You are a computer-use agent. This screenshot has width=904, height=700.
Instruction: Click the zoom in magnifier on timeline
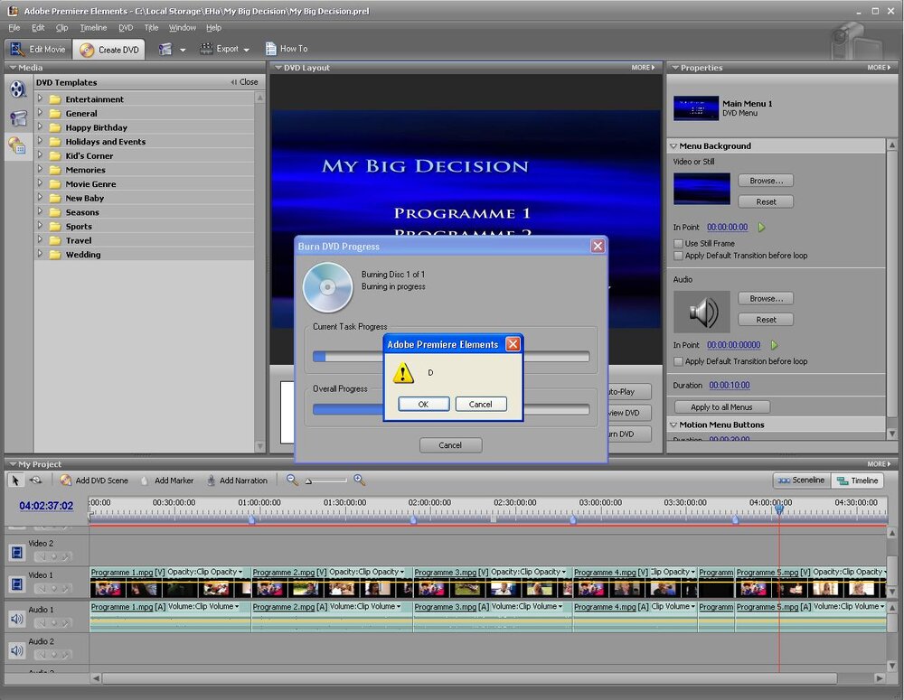359,480
